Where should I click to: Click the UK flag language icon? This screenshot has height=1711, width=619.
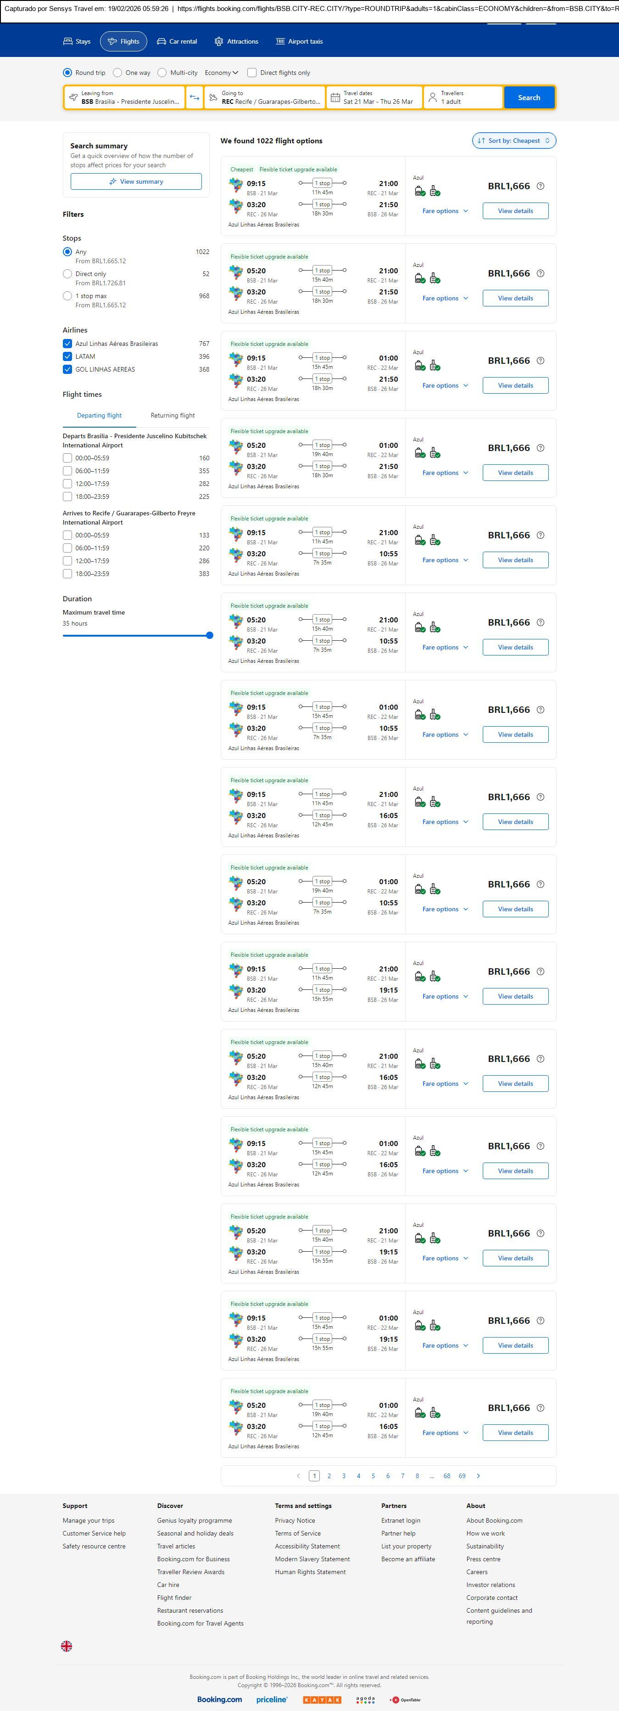click(67, 1646)
